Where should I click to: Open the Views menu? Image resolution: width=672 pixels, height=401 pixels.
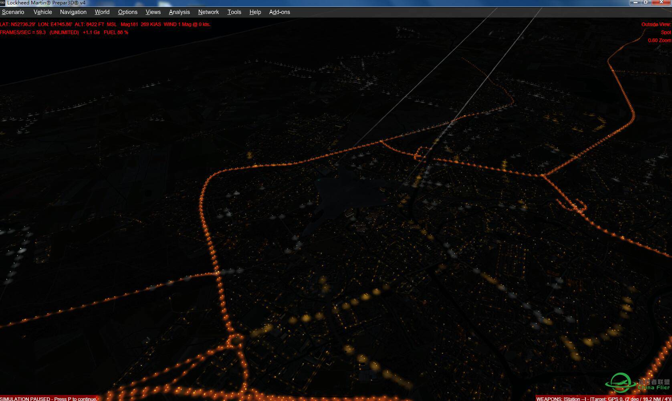[153, 12]
